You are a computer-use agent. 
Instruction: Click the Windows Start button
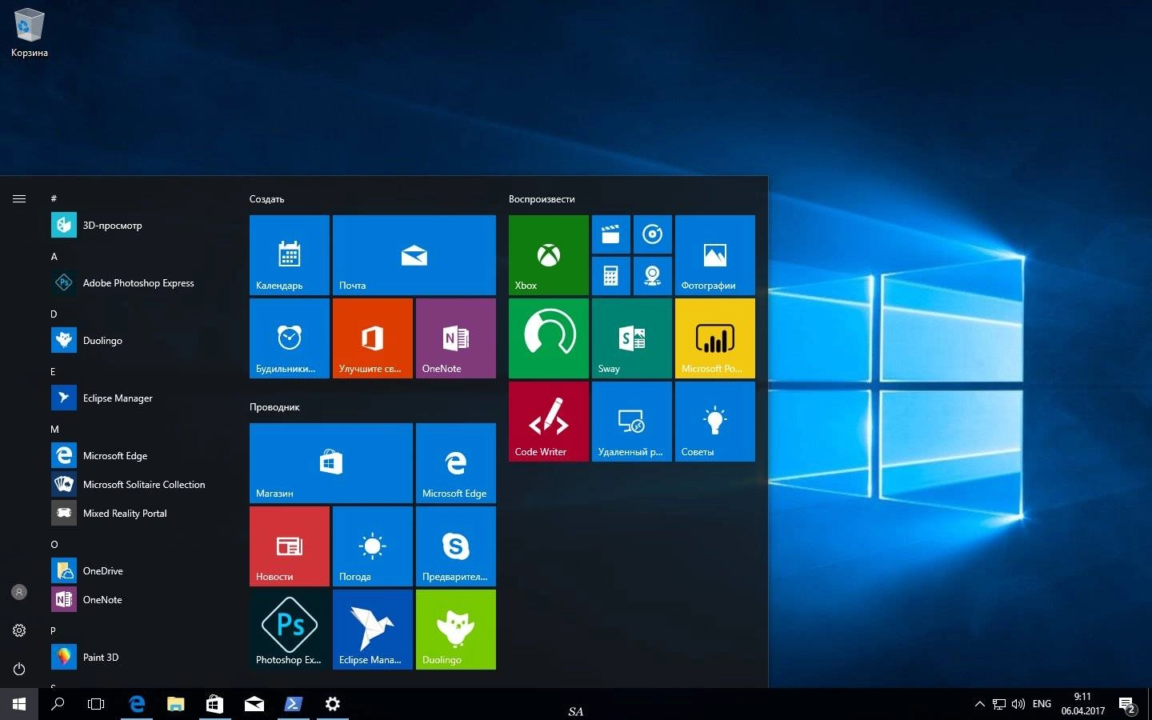pyautogui.click(x=19, y=704)
